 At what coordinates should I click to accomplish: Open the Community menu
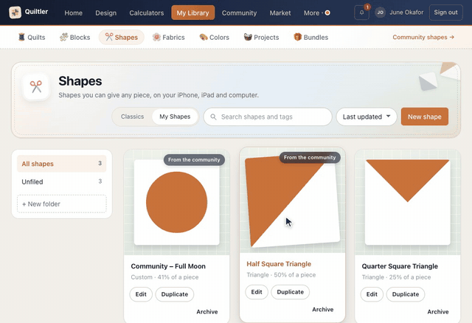point(239,13)
